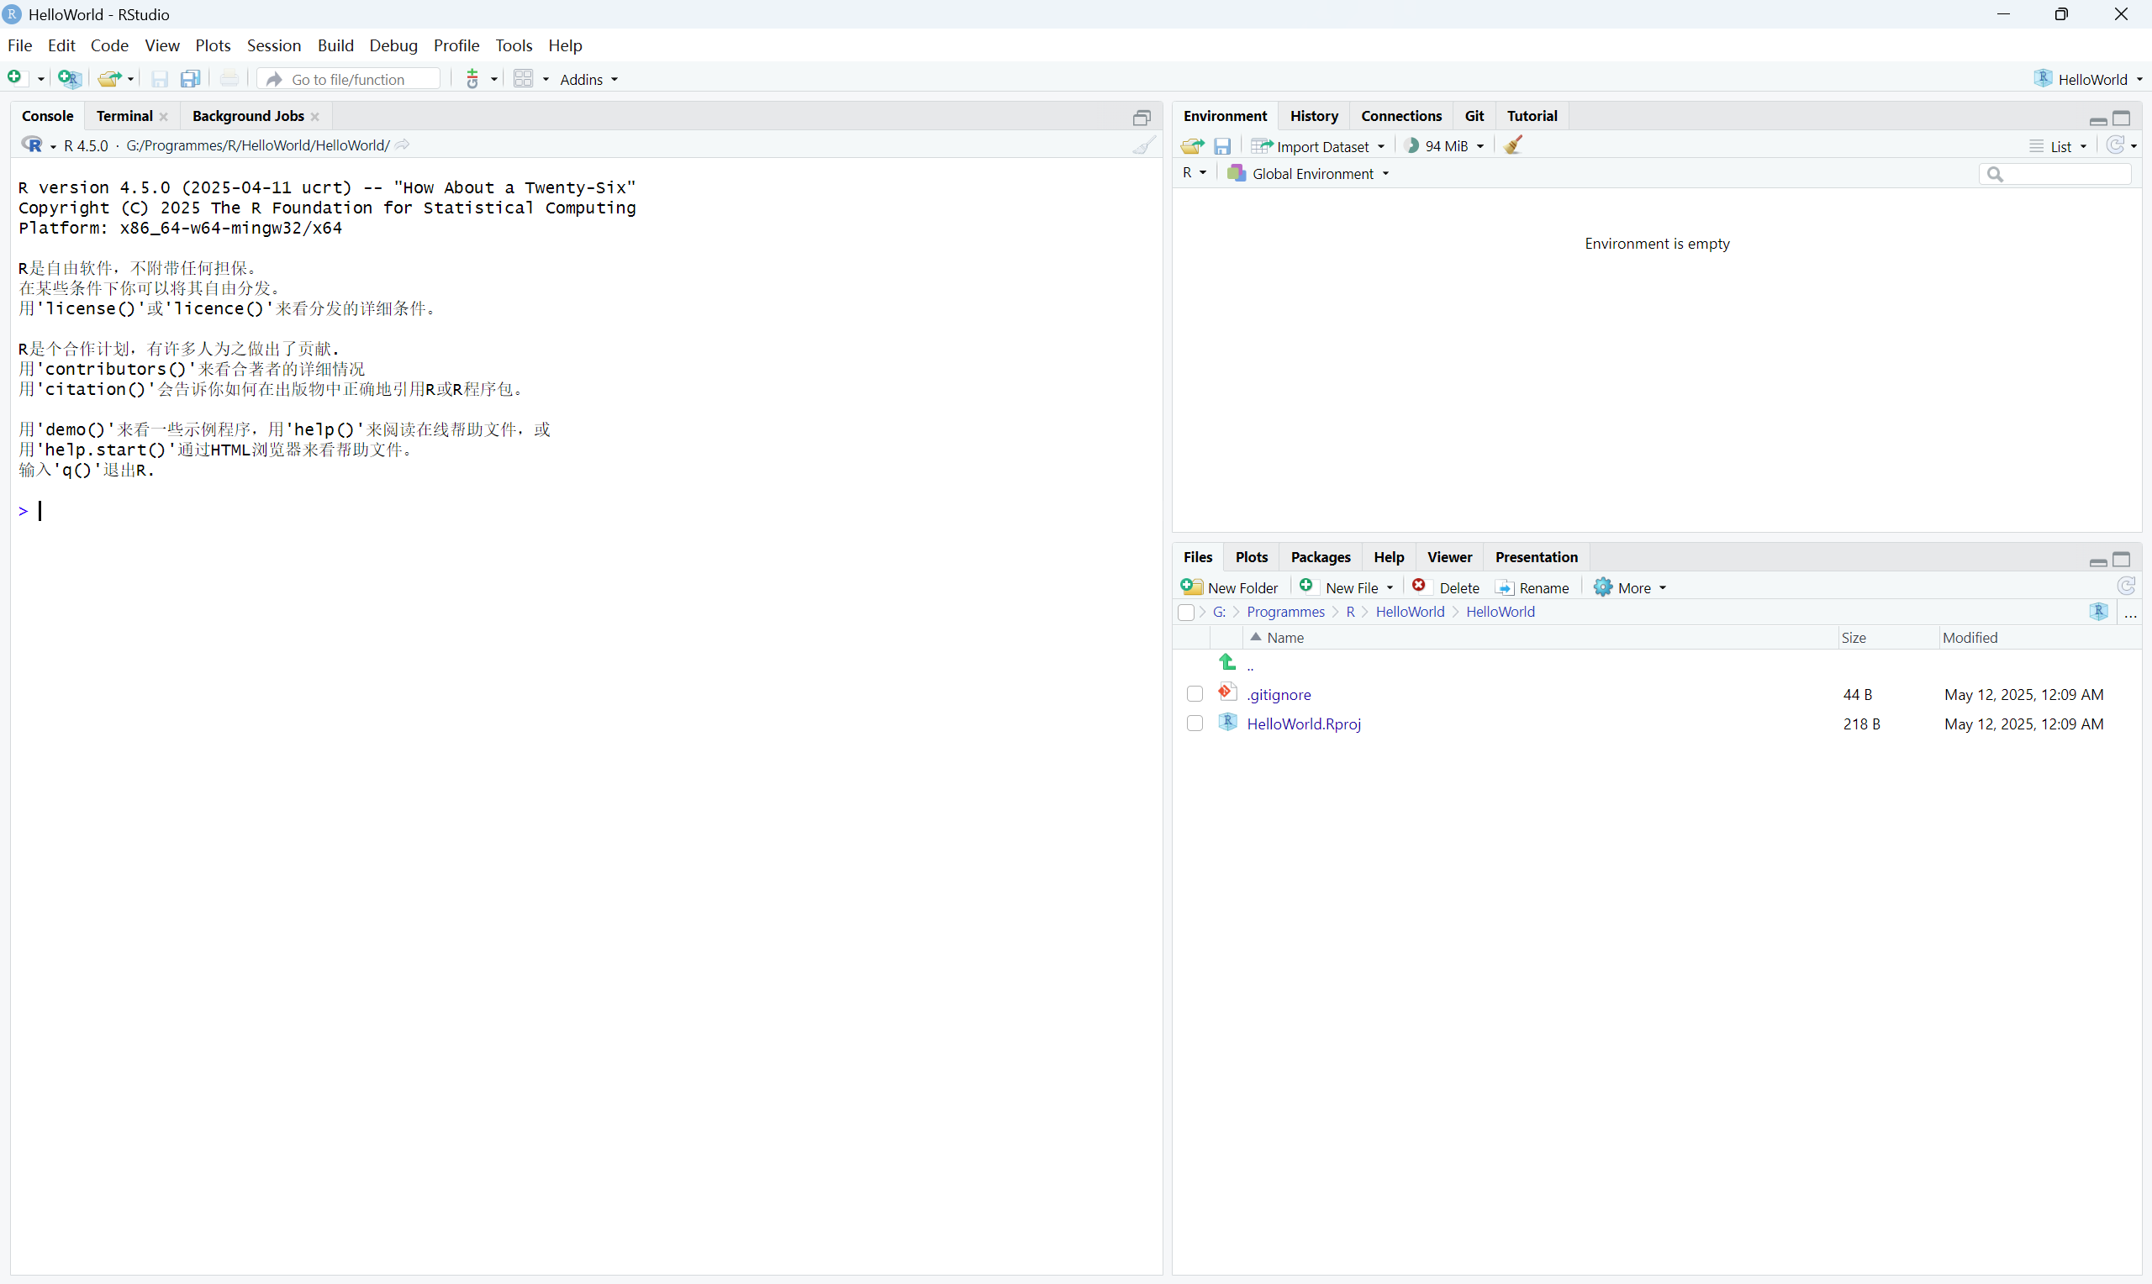Click the New Folder button

tap(1230, 587)
